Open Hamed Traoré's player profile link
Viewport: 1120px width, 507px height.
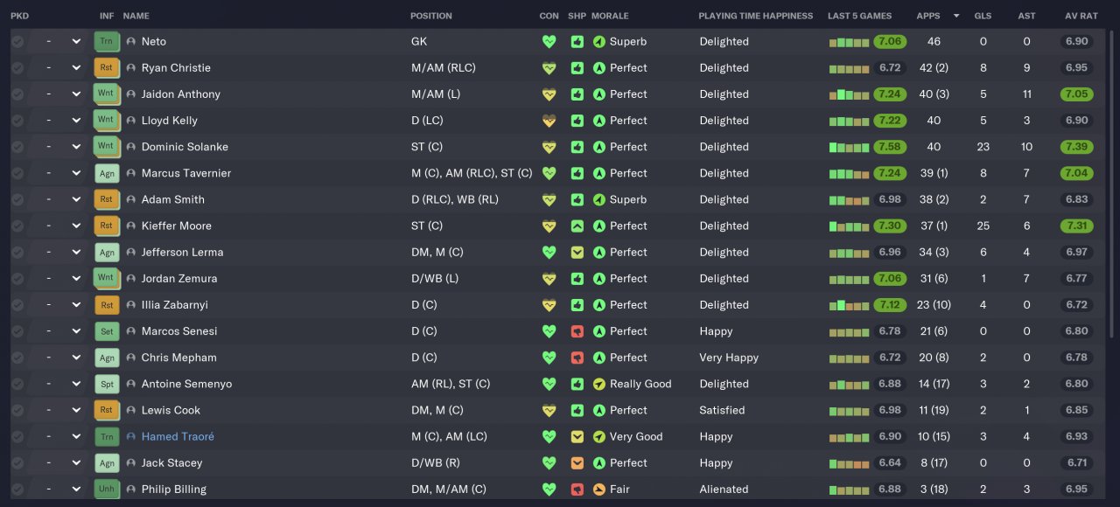tap(178, 436)
